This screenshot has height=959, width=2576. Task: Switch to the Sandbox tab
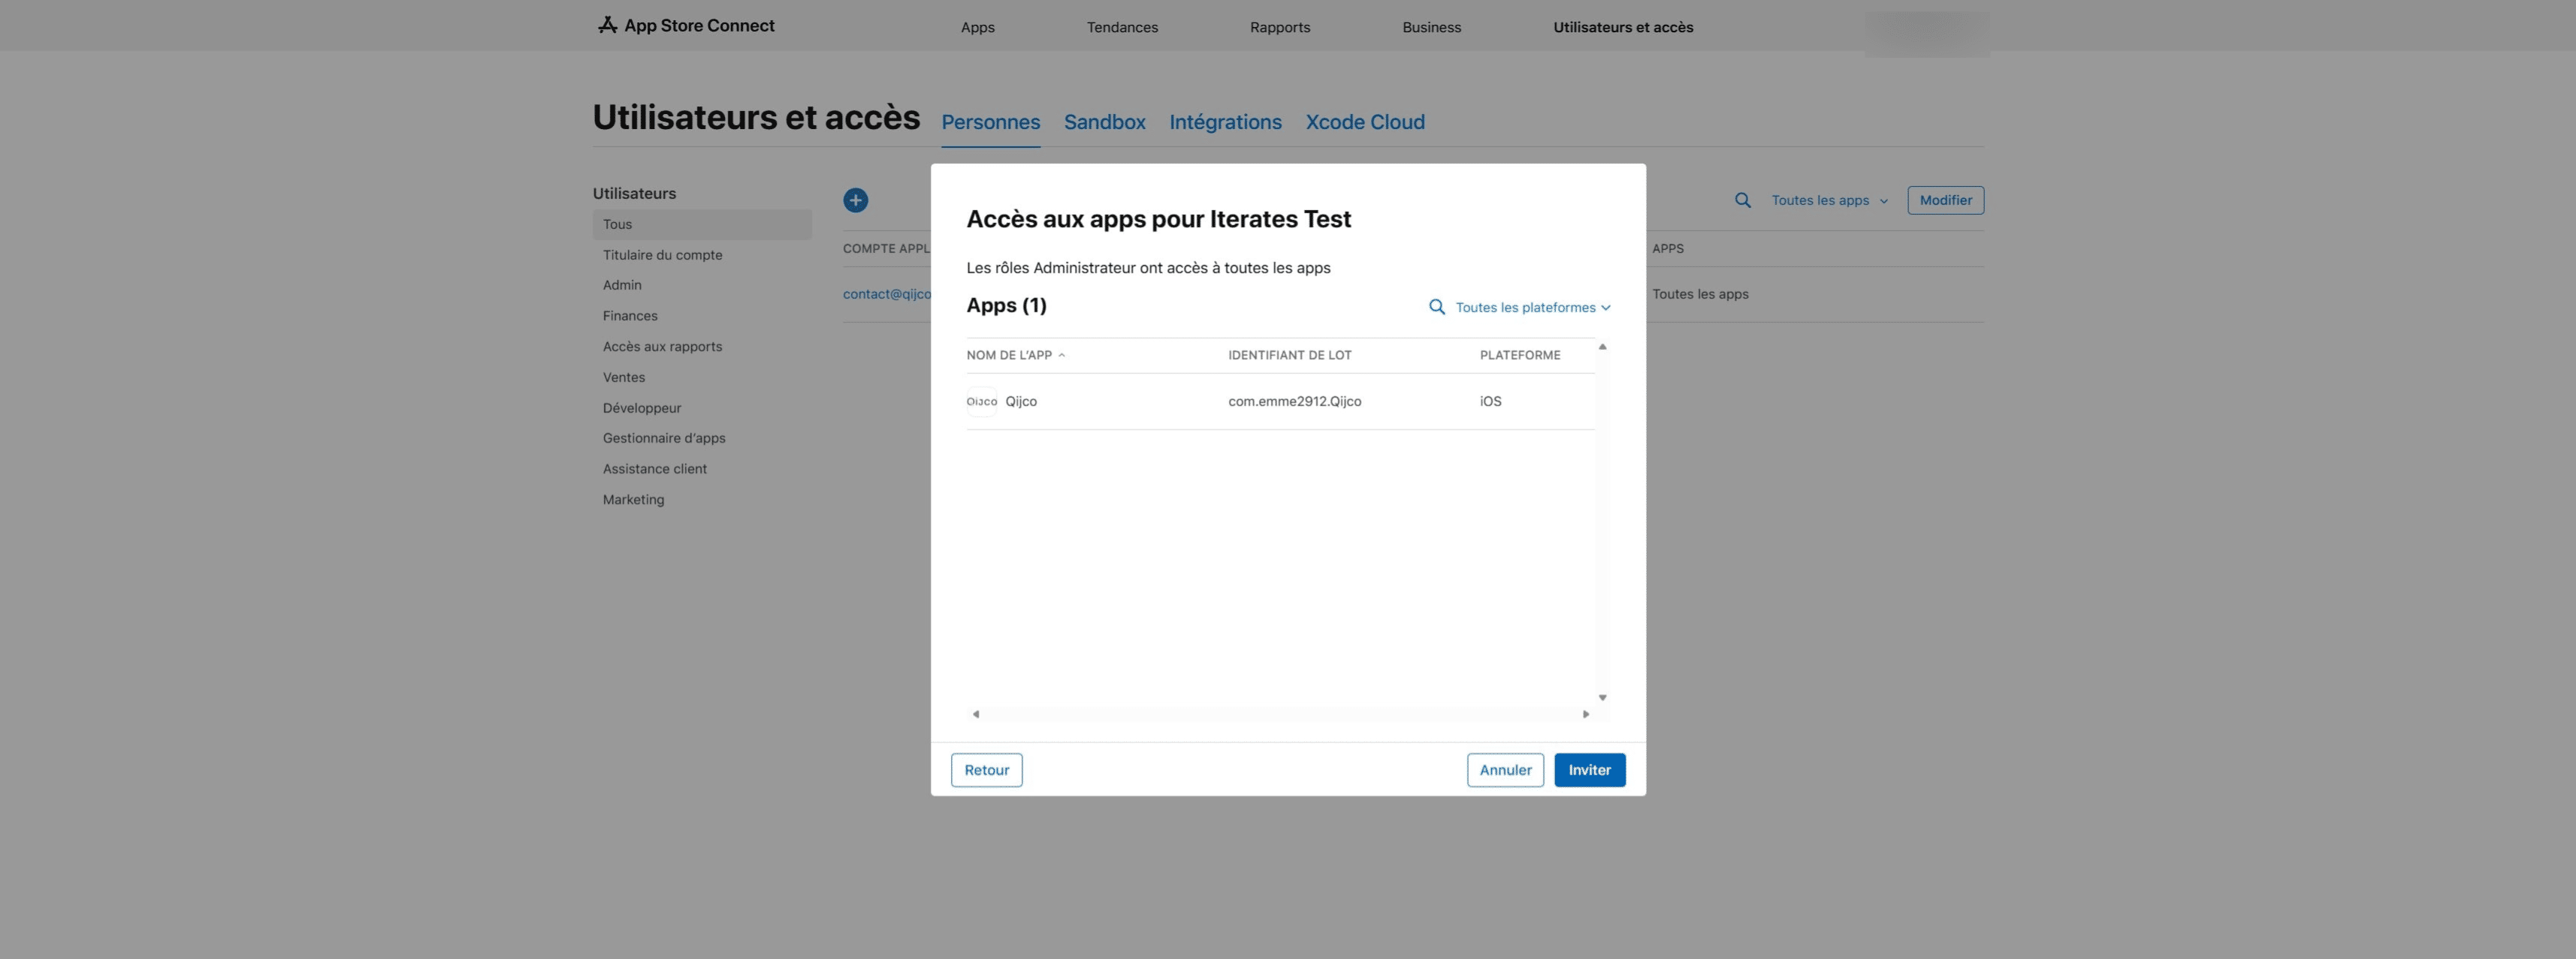tap(1104, 122)
